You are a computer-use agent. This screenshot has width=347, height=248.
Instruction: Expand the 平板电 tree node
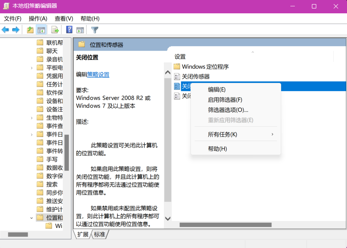32,68
